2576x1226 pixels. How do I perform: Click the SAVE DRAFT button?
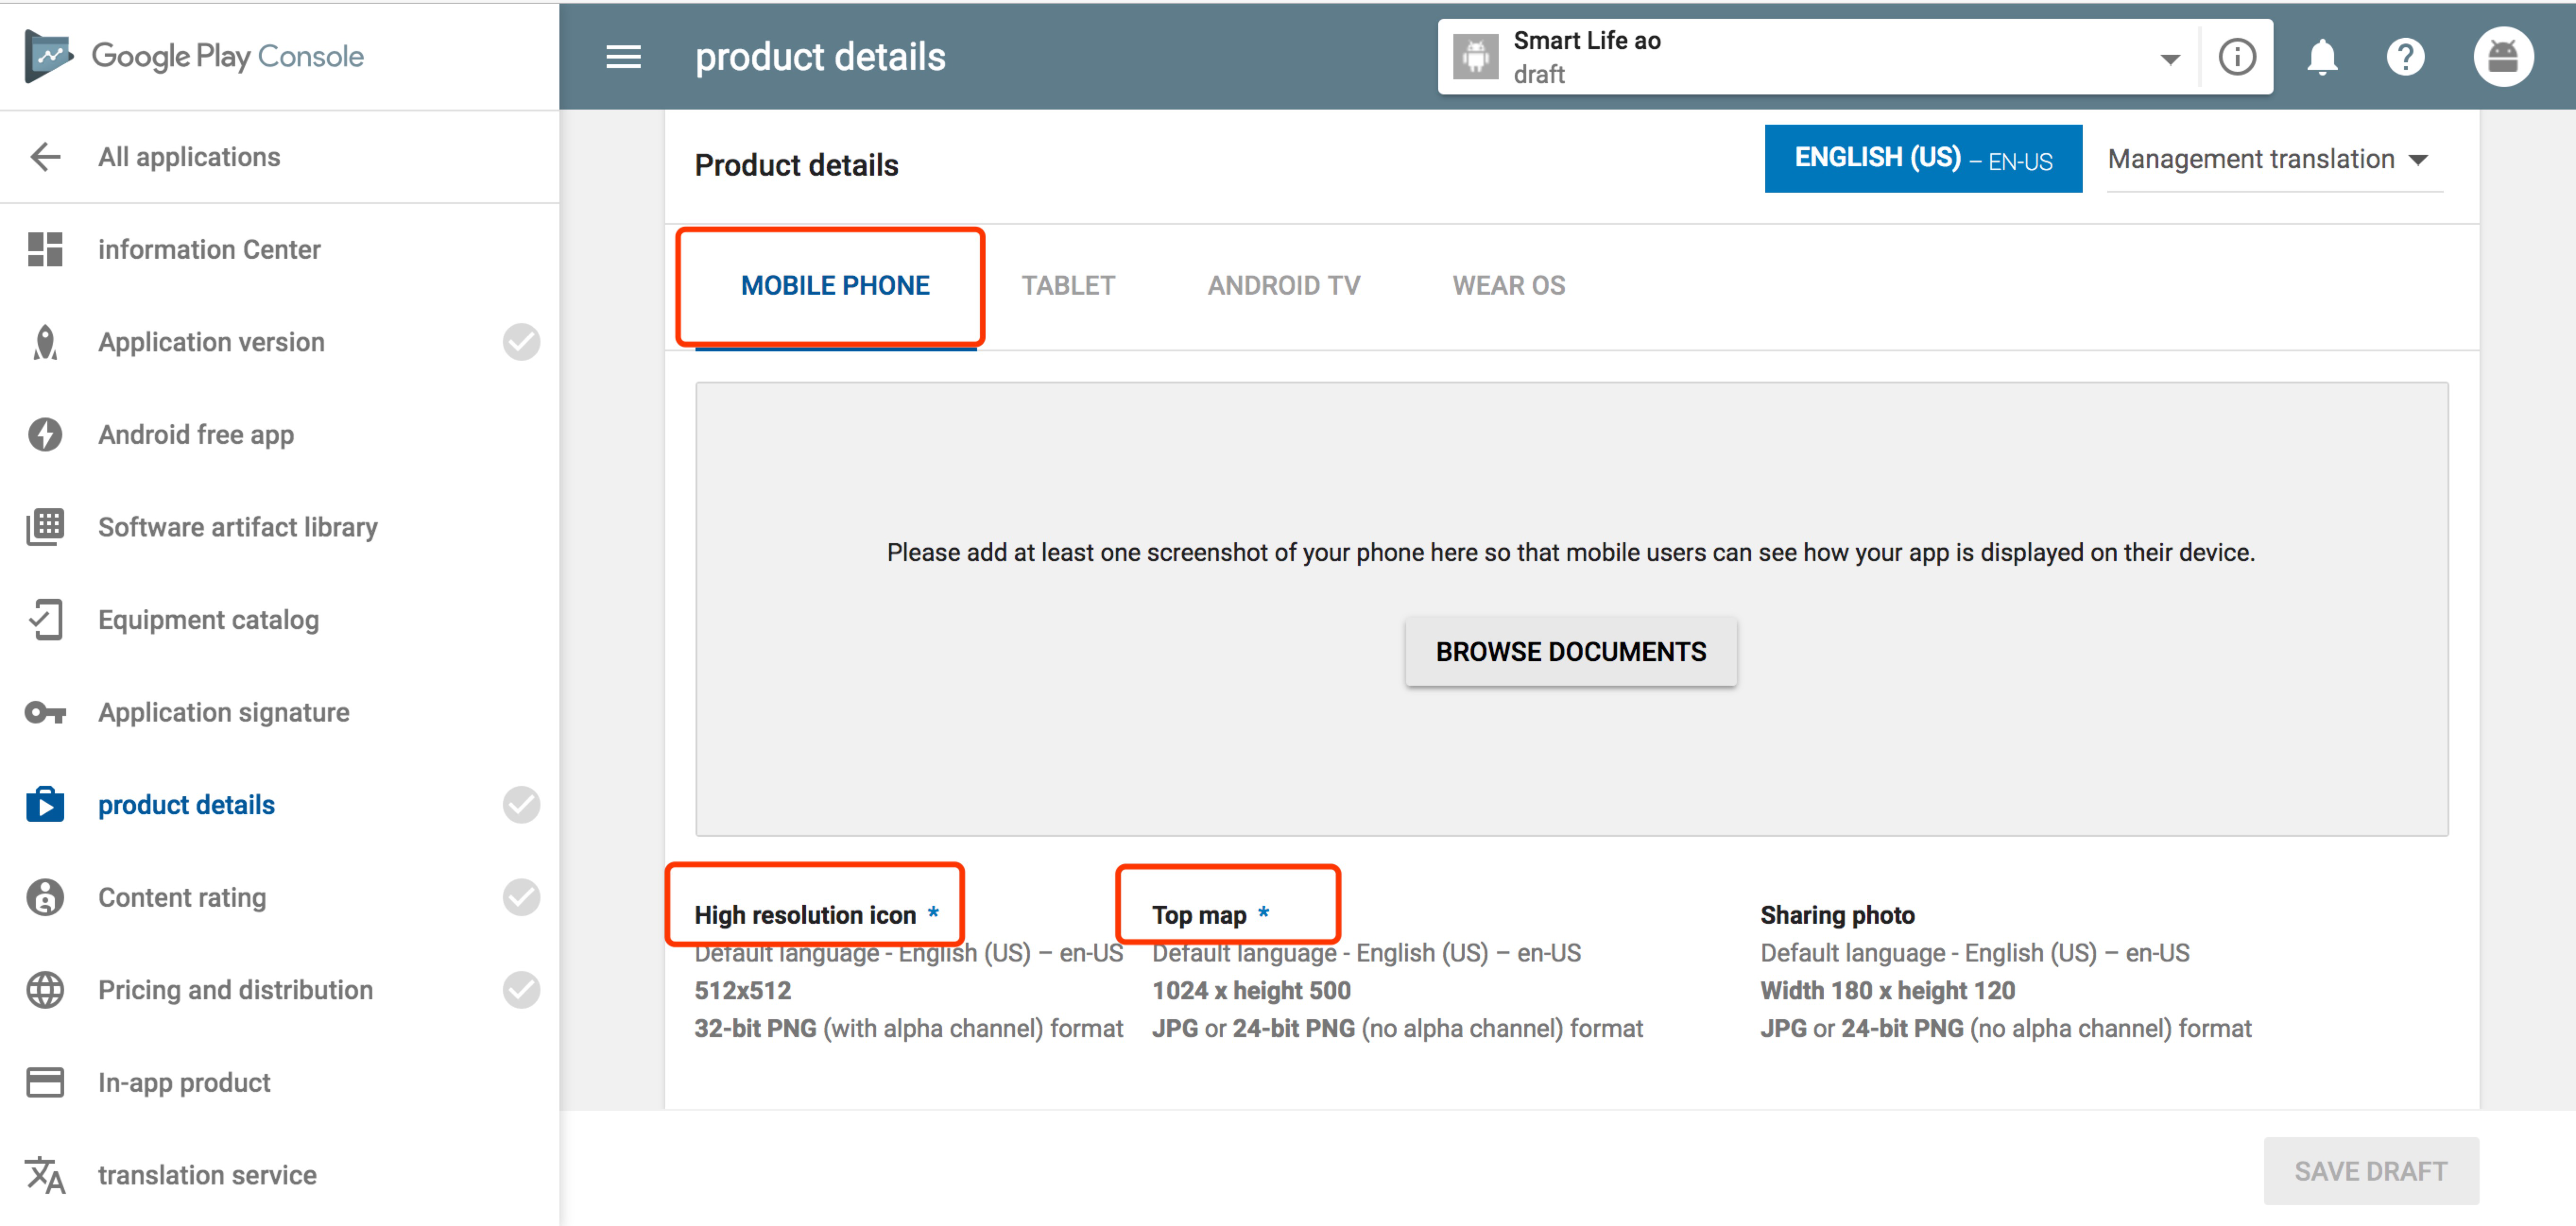click(2370, 1171)
